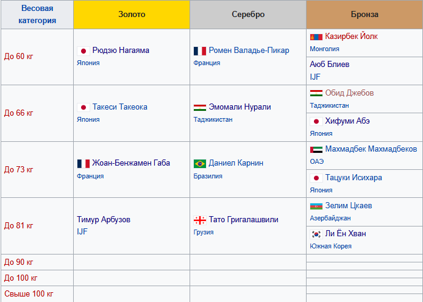Click the Japan flag beside Рюдзю Нагаяма
Screen dimensions: 423x302
tap(84, 51)
